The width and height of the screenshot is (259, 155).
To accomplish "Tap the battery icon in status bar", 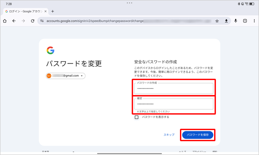I will (252, 4).
